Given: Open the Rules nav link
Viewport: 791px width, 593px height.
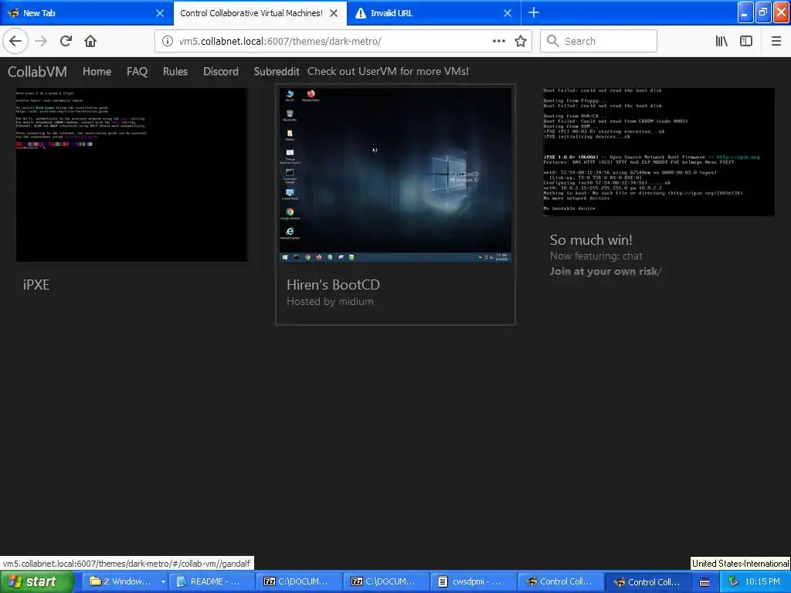Looking at the screenshot, I should (x=175, y=72).
